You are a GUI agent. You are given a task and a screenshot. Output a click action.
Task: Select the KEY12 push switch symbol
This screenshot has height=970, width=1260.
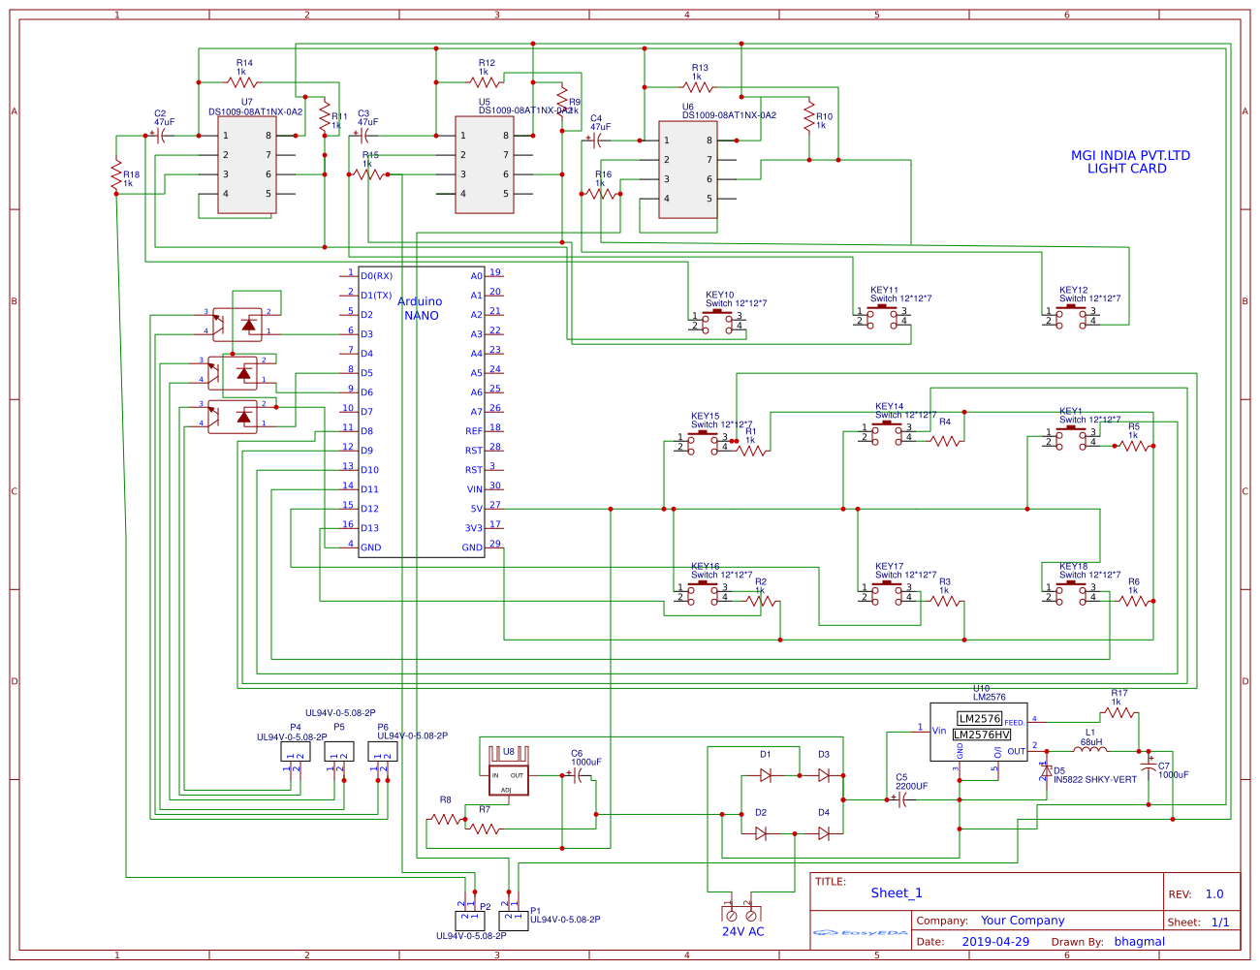[x=1072, y=316]
